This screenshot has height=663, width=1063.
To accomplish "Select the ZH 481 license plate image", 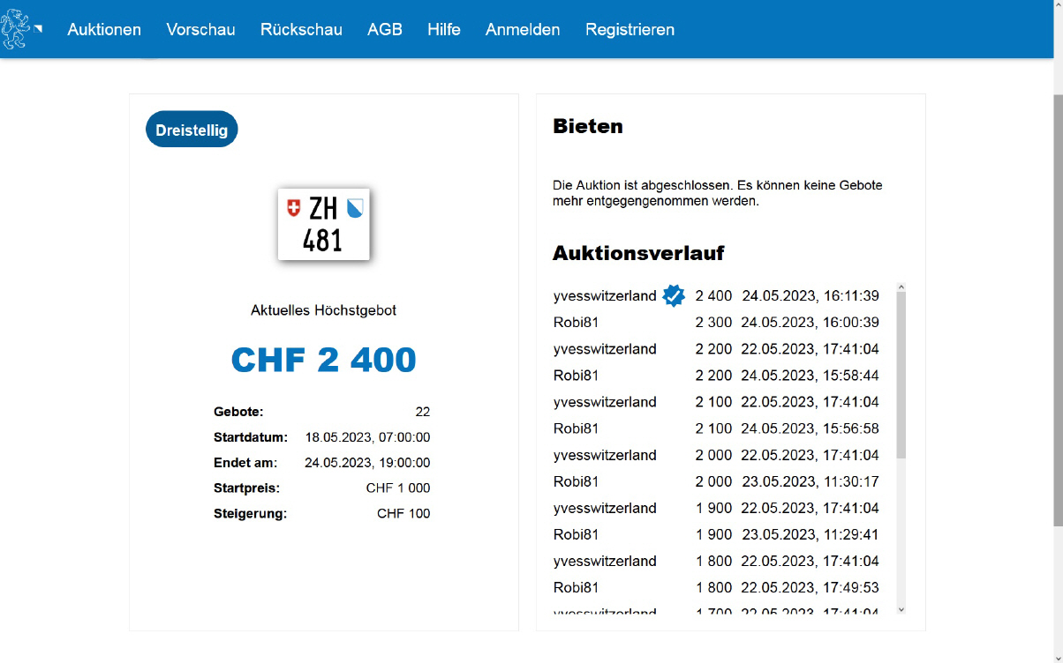I will click(x=323, y=224).
